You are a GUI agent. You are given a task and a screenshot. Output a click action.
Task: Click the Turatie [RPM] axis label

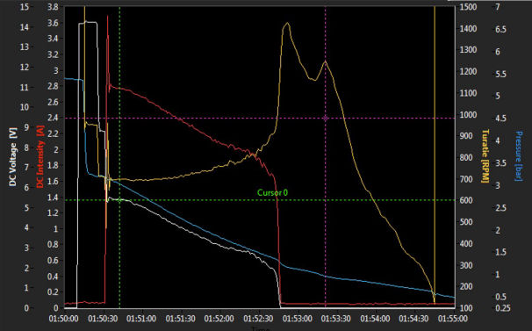485,155
